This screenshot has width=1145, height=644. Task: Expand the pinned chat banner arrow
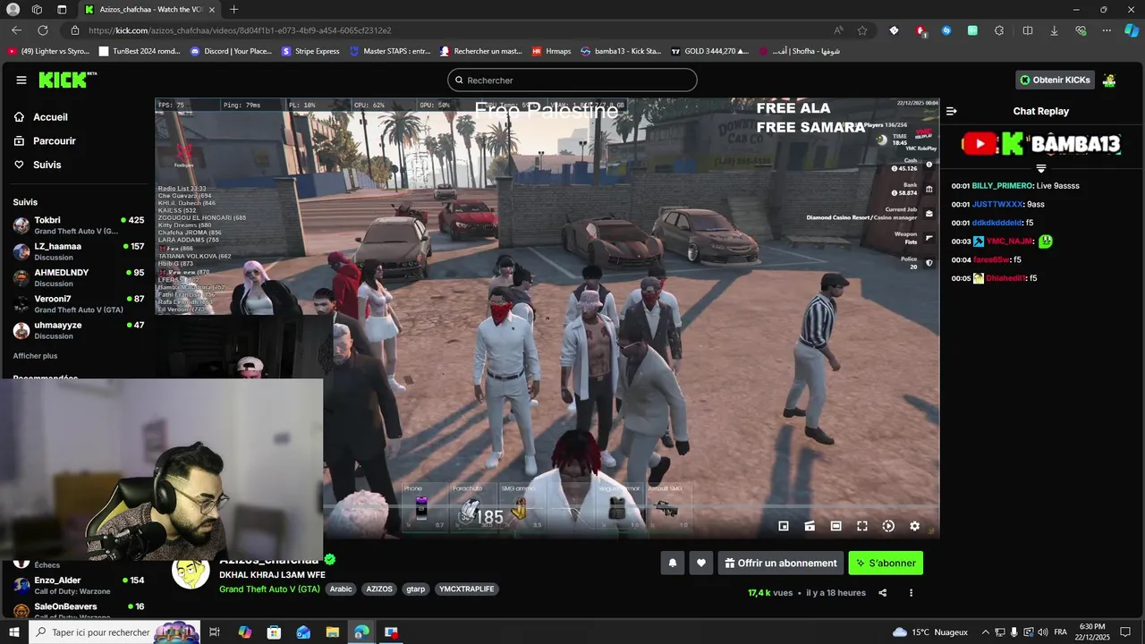point(1041,168)
